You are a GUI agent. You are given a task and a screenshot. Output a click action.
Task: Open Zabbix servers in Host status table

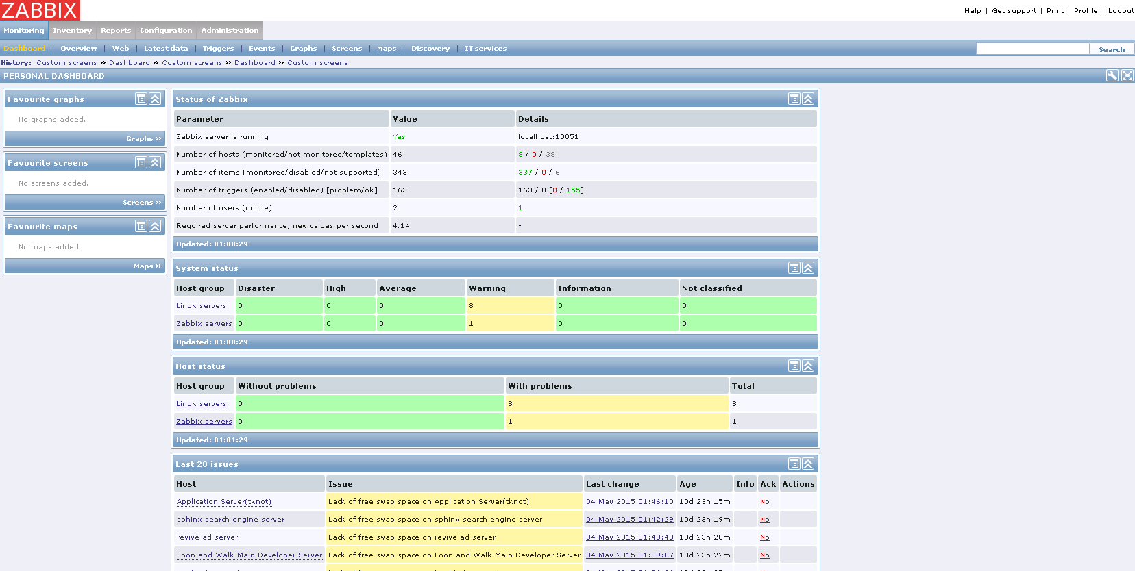pos(204,422)
